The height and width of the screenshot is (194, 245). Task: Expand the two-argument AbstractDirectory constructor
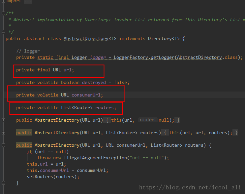pos(3,133)
